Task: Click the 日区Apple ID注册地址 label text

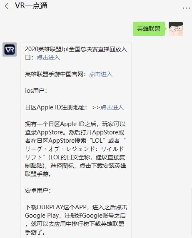Action: click(55, 107)
